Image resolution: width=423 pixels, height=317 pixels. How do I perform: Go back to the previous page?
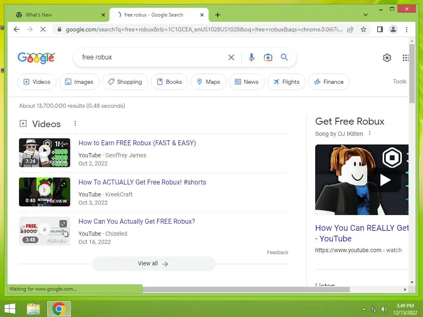(17, 29)
